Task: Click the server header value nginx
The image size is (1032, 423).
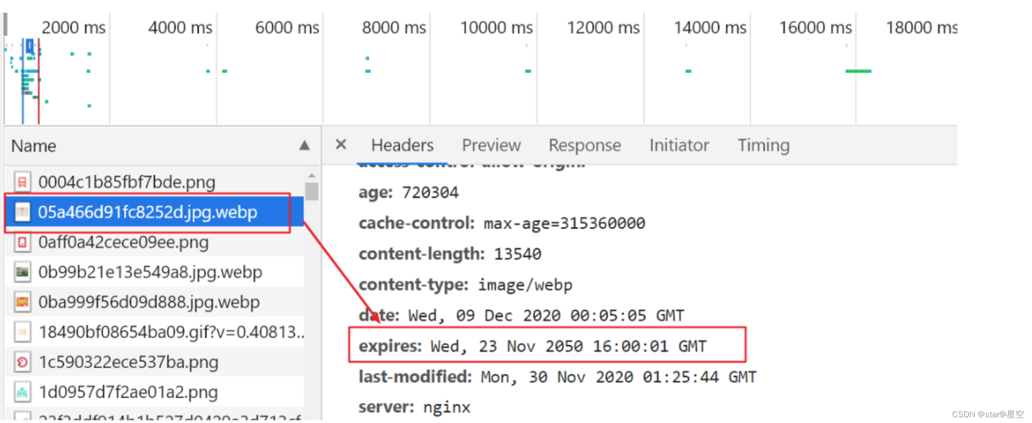Action: click(x=447, y=407)
